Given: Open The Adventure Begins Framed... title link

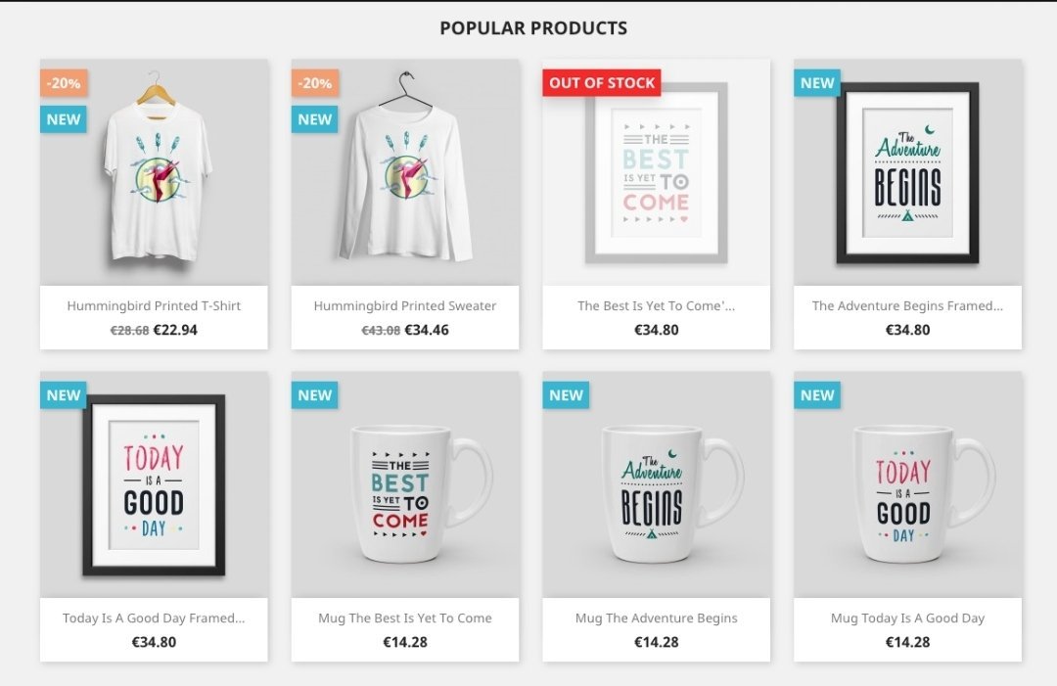Looking at the screenshot, I should (x=907, y=306).
